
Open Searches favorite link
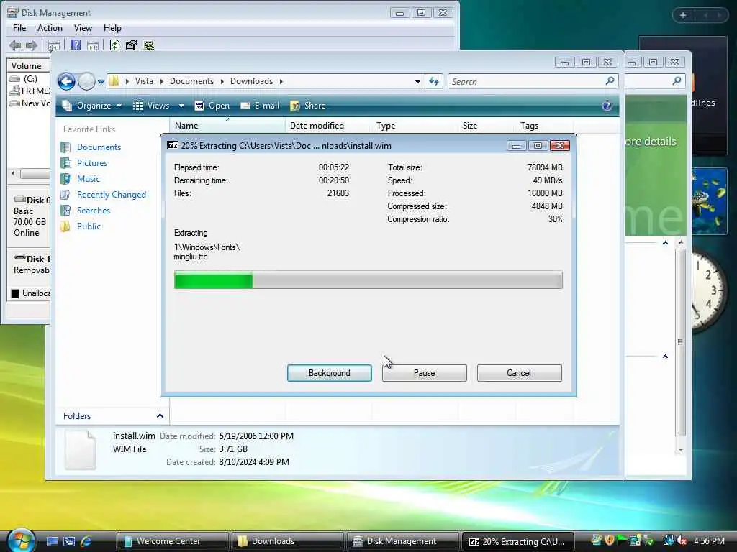pos(93,211)
